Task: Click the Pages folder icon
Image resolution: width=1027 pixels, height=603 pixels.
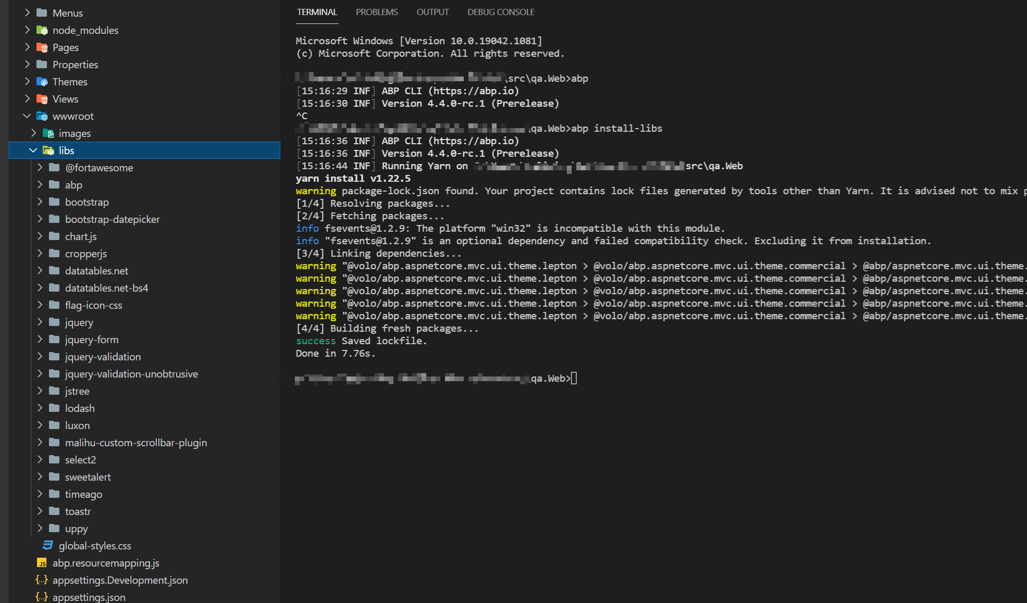Action: (42, 47)
